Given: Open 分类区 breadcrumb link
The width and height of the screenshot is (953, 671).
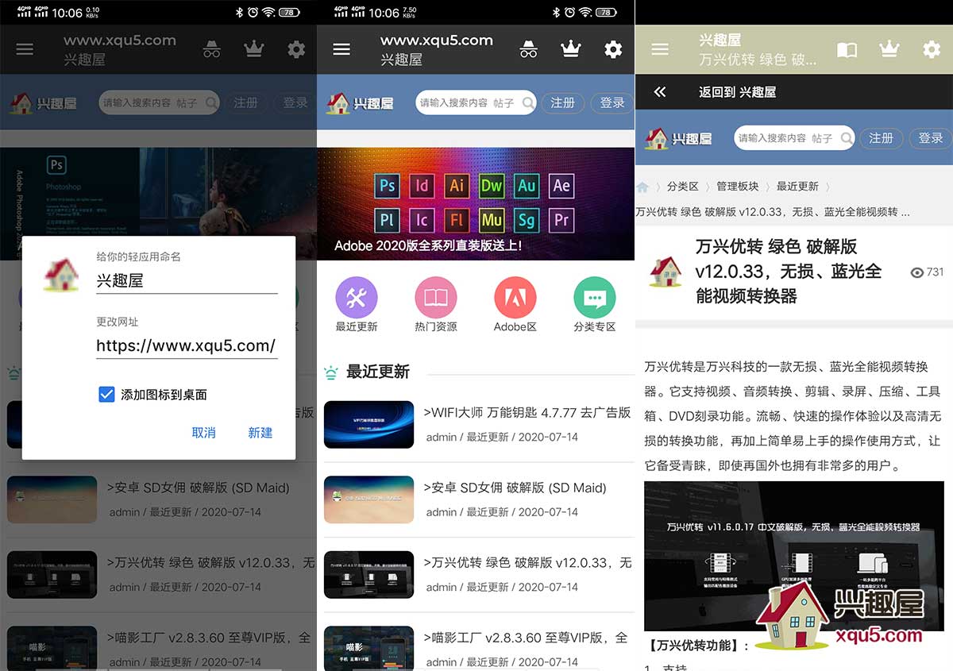Looking at the screenshot, I should (x=682, y=187).
